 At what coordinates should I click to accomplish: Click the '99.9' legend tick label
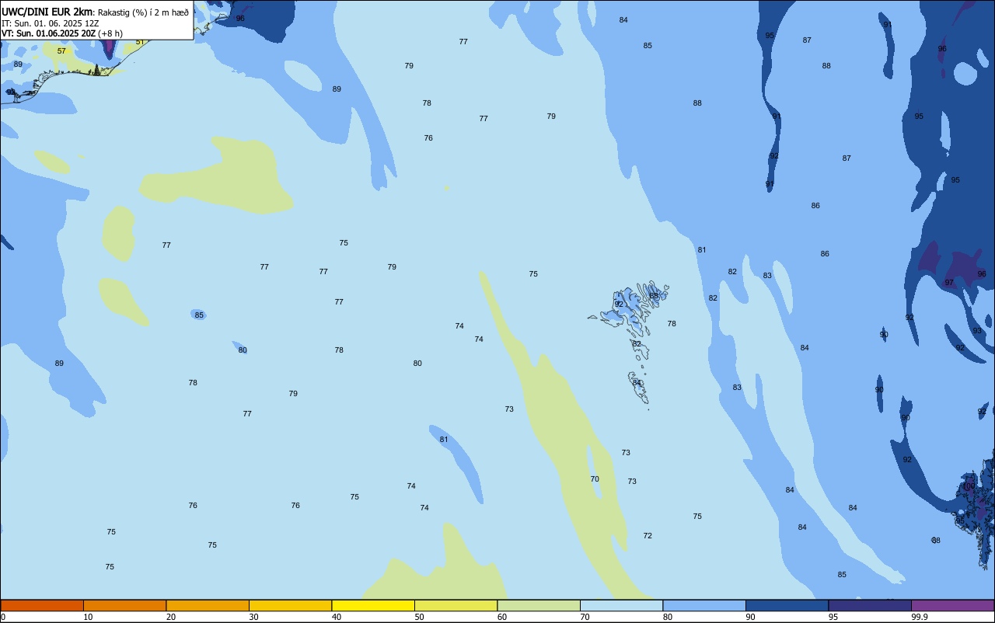click(920, 617)
